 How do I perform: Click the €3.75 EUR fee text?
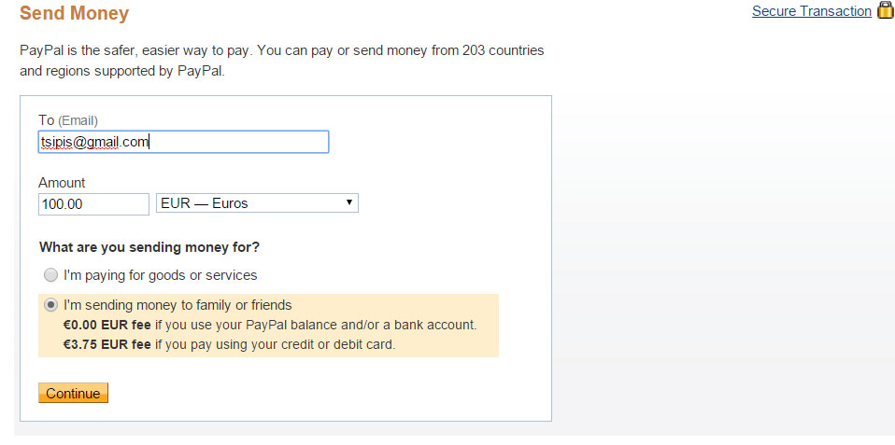pos(107,344)
